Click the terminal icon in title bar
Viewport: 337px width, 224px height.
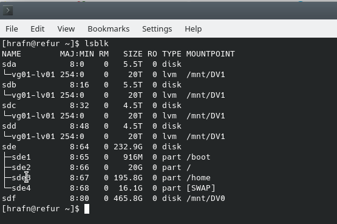click(x=8, y=10)
